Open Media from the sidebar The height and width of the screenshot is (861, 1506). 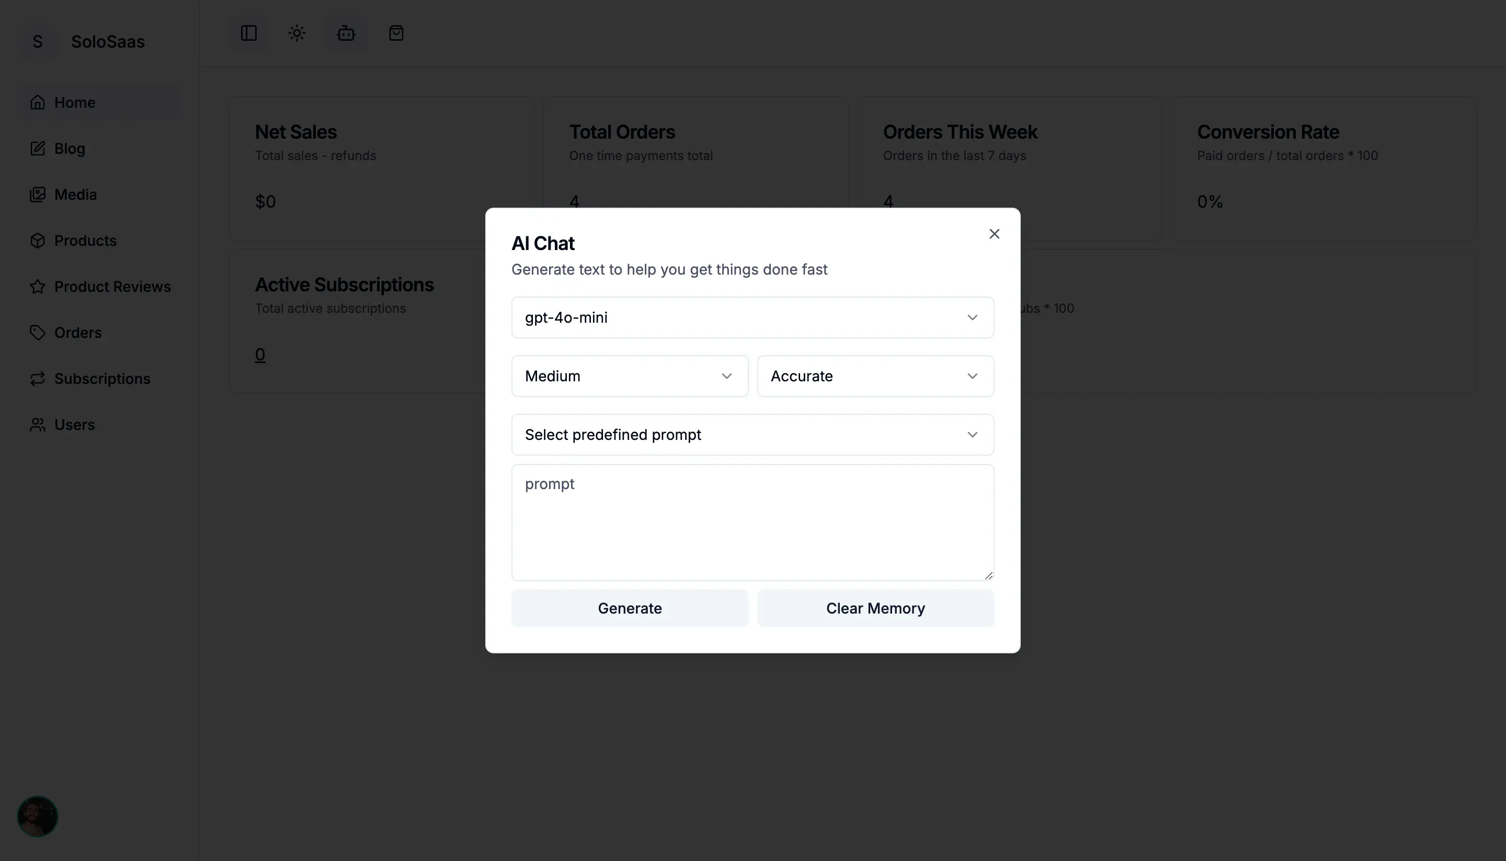click(99, 195)
